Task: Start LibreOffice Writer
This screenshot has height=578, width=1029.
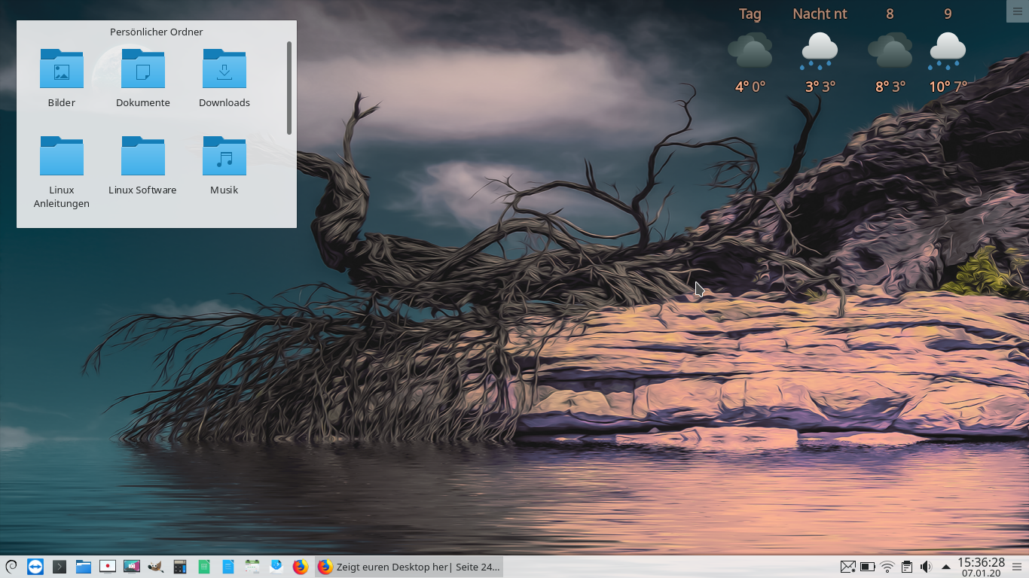Action: 227,567
